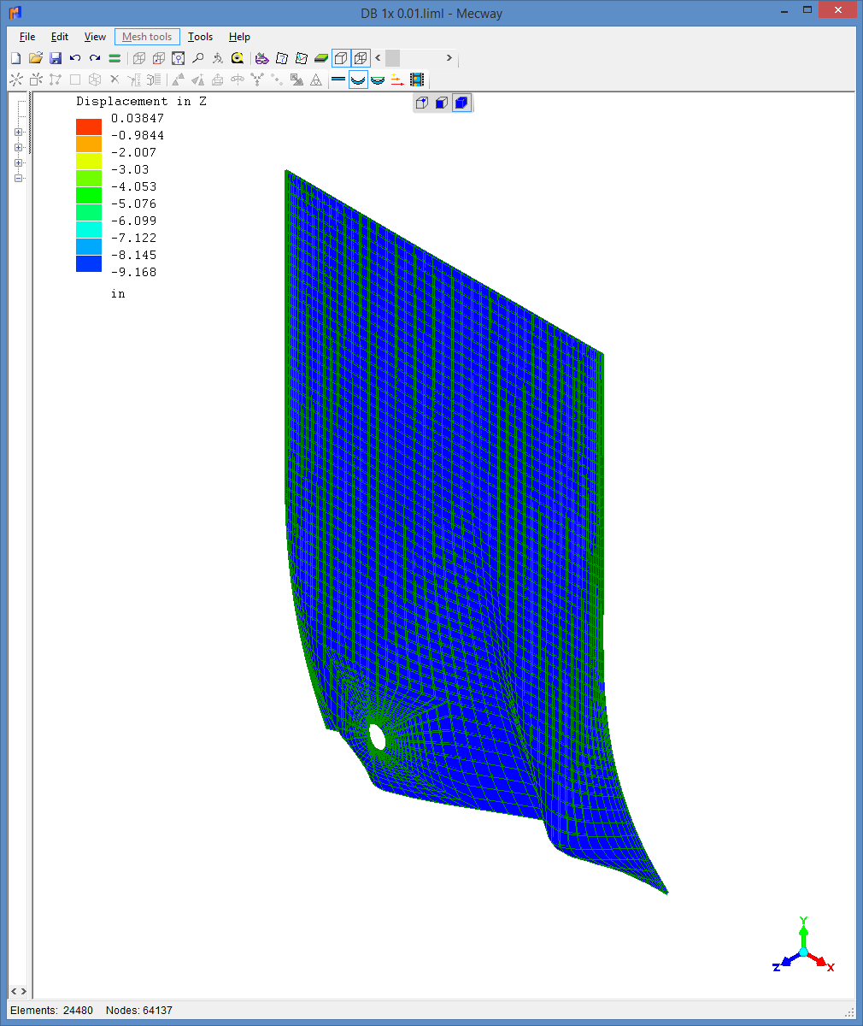
Task: Click the red and orange arrows vector icon
Action: tap(397, 80)
